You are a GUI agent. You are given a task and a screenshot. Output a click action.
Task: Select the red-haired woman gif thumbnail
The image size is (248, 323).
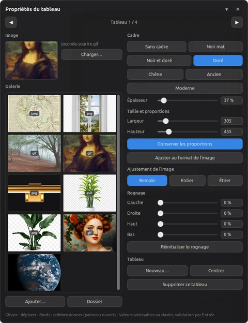[90, 233]
